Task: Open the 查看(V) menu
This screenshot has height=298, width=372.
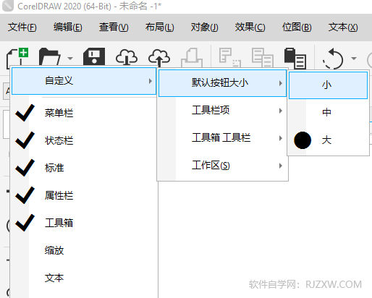Action: (114, 27)
